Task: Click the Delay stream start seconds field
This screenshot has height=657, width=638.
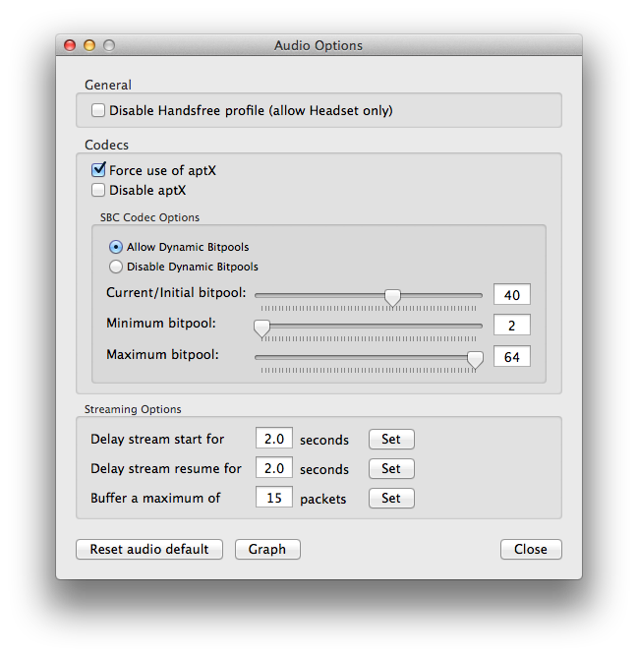Action: point(273,439)
